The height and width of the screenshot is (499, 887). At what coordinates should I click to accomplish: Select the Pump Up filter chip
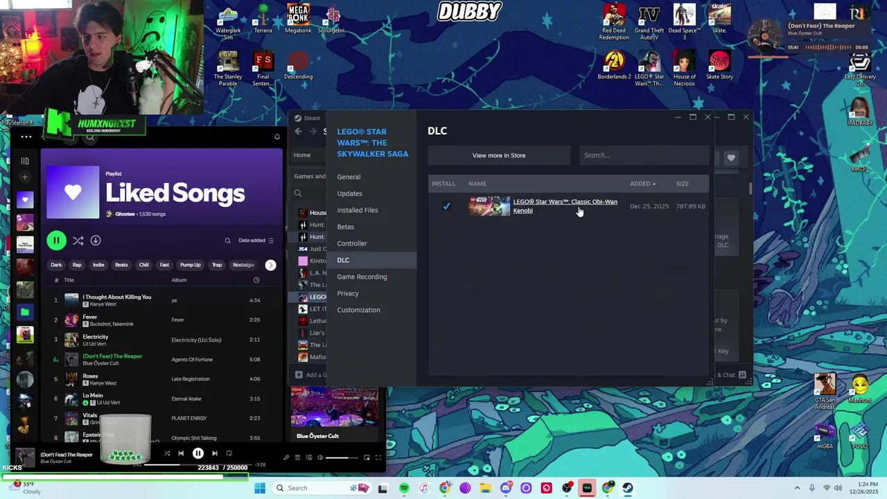pyautogui.click(x=190, y=265)
